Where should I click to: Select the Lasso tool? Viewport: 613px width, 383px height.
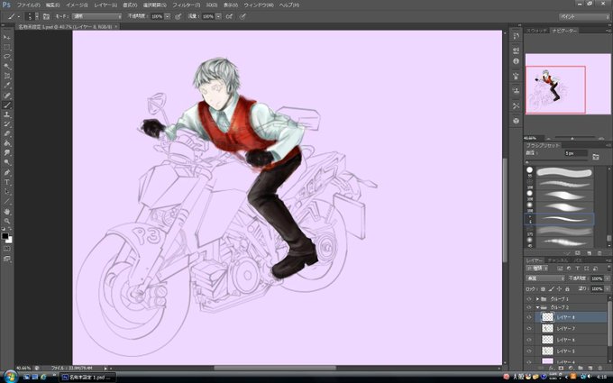click(7, 57)
